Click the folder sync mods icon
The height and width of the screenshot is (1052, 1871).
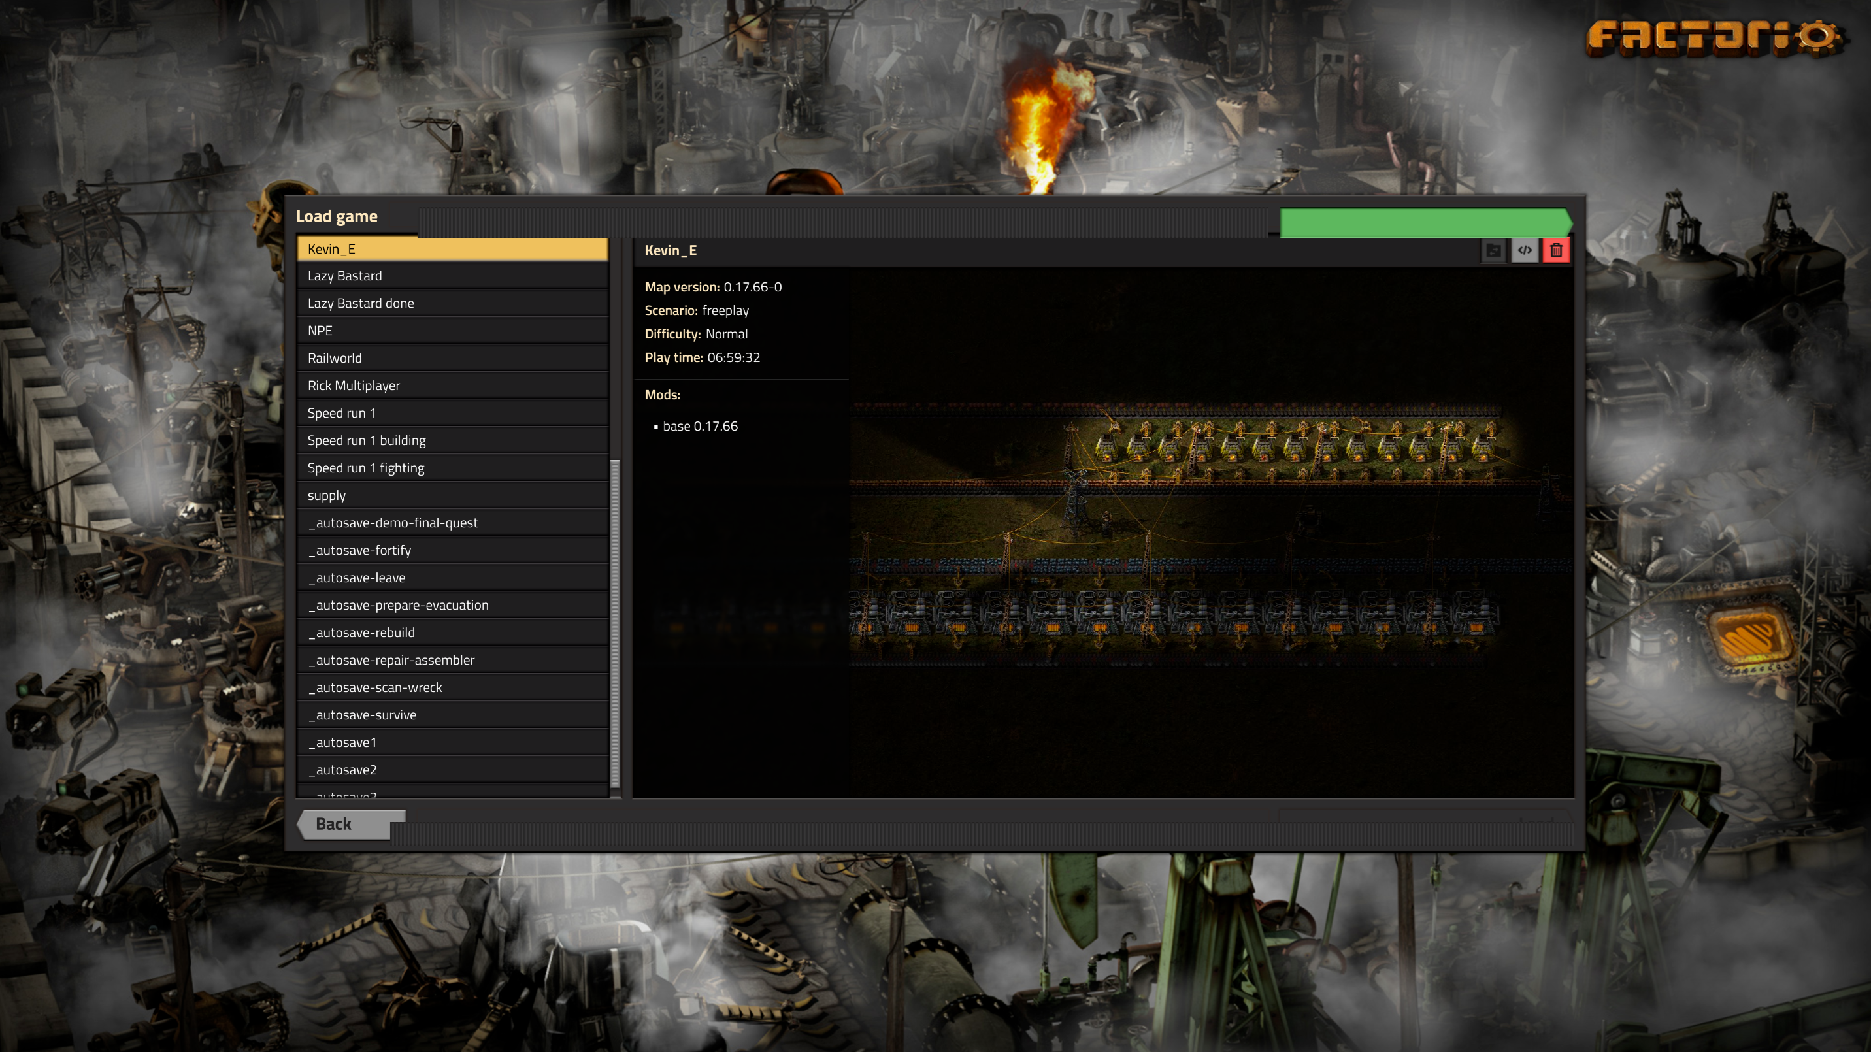pyautogui.click(x=1493, y=250)
